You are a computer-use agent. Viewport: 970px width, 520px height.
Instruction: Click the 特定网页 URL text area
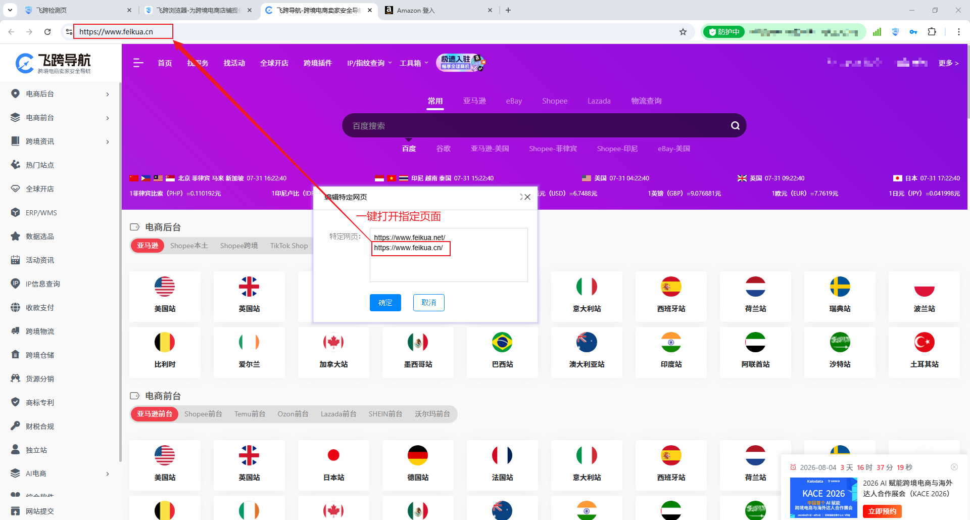click(x=449, y=255)
